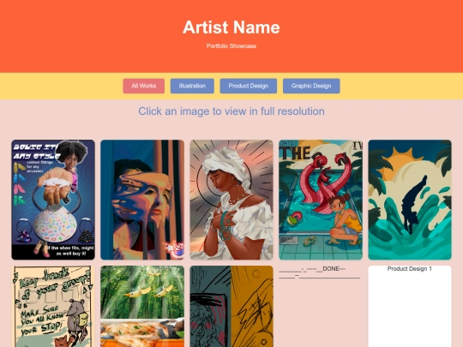Screen dimensions: 463x347
Task: Click the mouse character on the group poster
Action: 76,320
